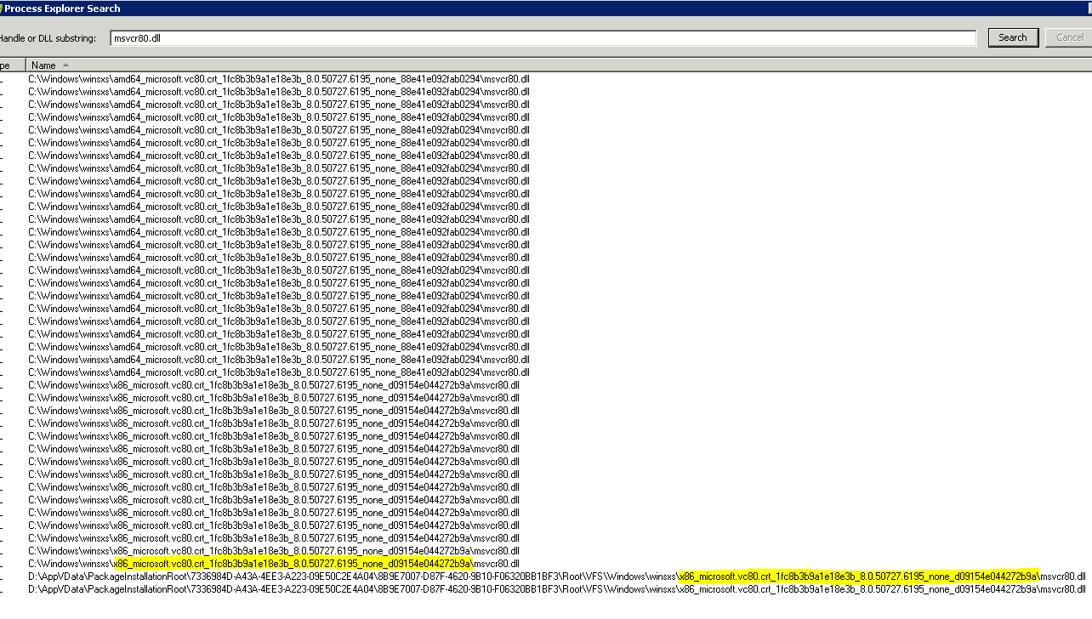Sort results by the Name column header
This screenshot has height=619, width=1092.
click(x=559, y=65)
